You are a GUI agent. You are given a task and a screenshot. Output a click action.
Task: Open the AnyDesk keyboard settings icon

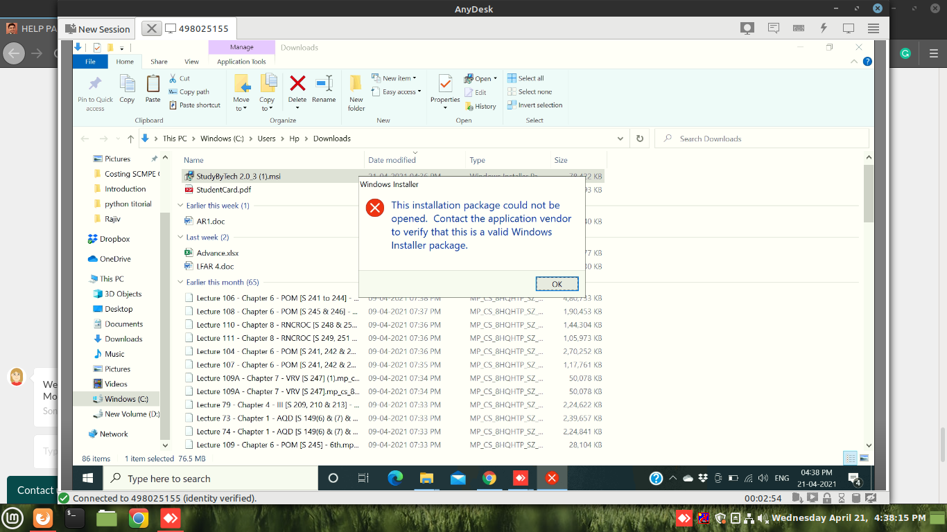[798, 28]
